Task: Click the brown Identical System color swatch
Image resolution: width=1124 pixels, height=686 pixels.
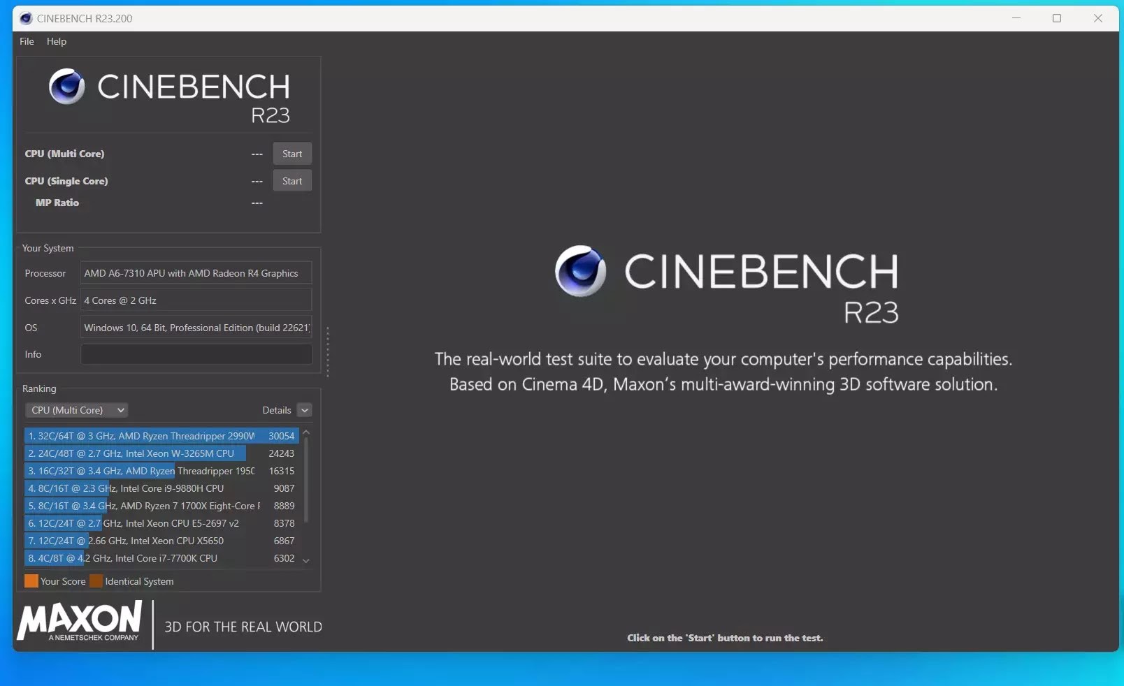Action: pyautogui.click(x=96, y=581)
